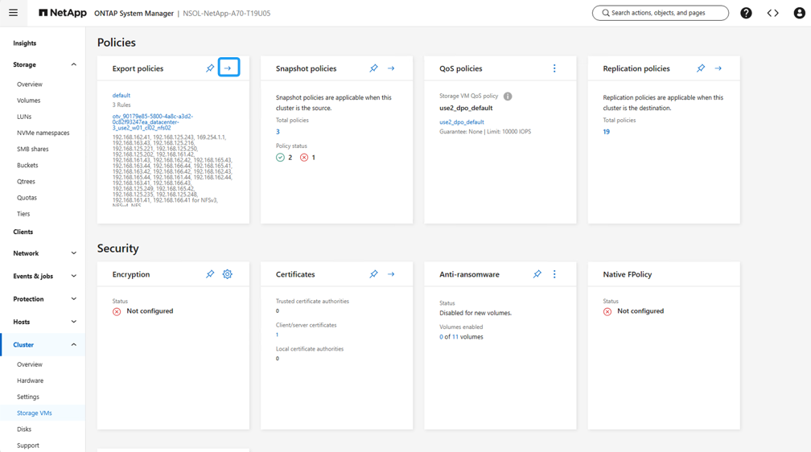Screen dimensions: 811x452
Task: Show Storage VM QoS policy info icon
Action: (x=508, y=97)
